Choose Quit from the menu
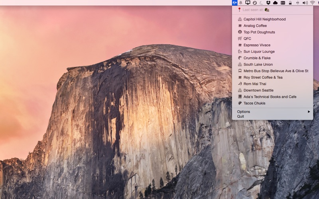This screenshot has height=199, width=319. [240, 117]
